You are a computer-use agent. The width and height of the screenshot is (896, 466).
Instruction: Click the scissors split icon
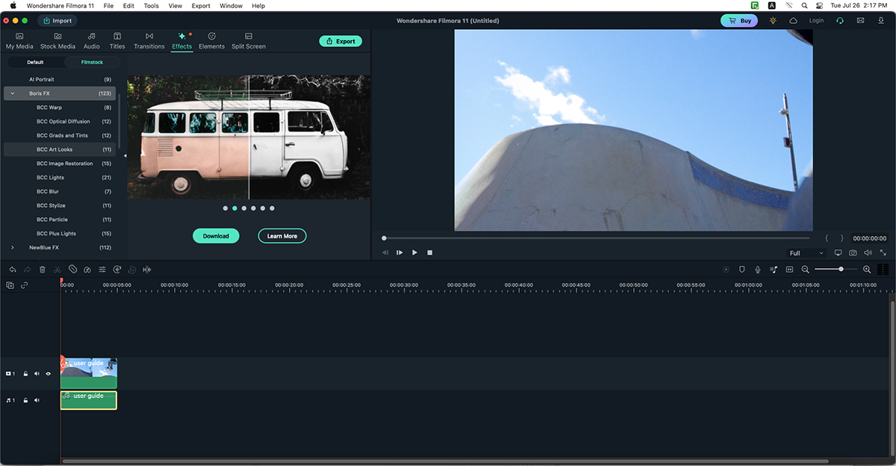click(57, 269)
